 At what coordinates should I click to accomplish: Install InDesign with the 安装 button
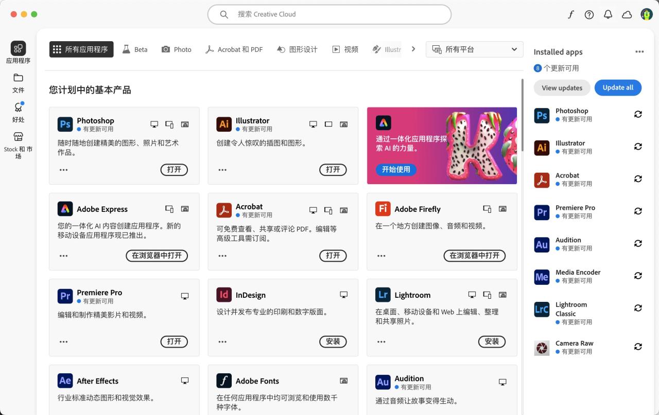click(333, 341)
